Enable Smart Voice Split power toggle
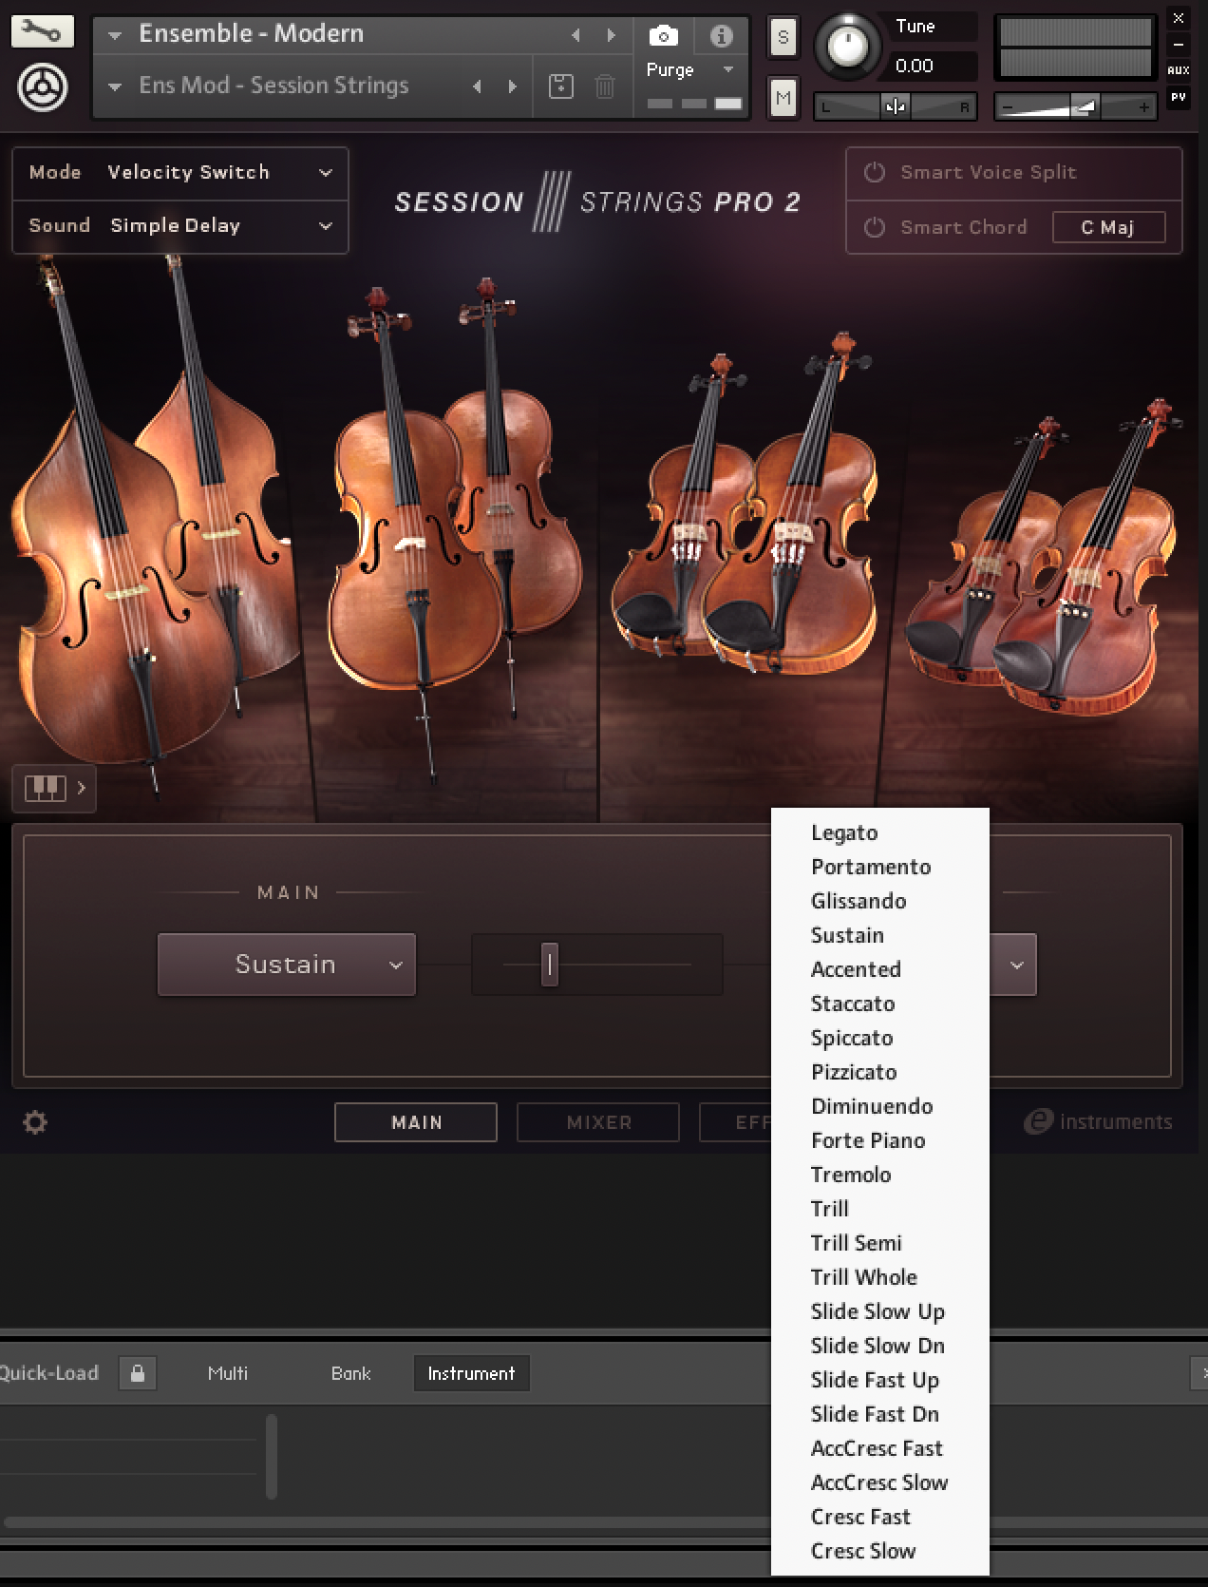 point(874,172)
